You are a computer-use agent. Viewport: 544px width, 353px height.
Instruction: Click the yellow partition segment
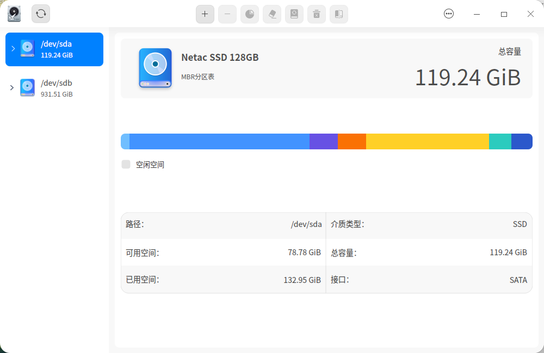428,141
